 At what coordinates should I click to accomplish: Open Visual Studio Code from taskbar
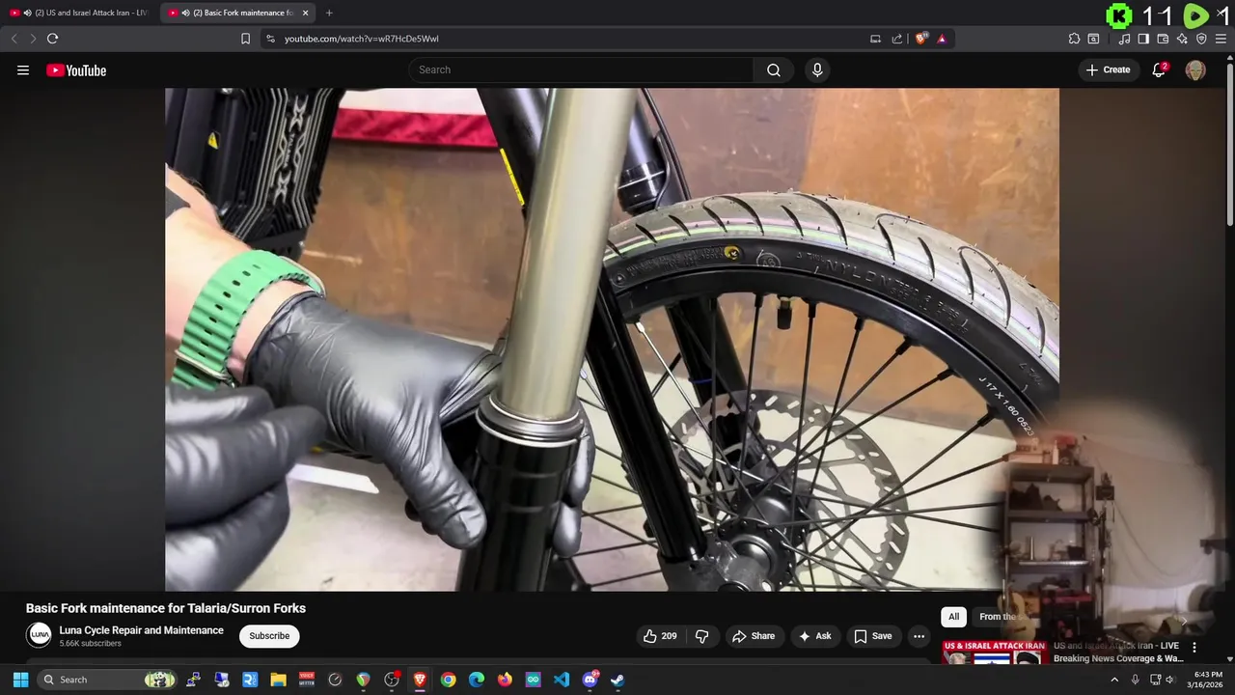pyautogui.click(x=562, y=680)
